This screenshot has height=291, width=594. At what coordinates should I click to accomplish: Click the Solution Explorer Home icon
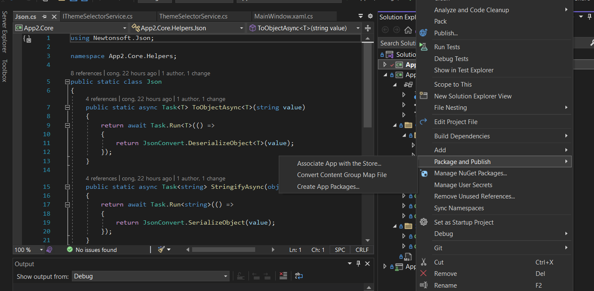tap(408, 30)
